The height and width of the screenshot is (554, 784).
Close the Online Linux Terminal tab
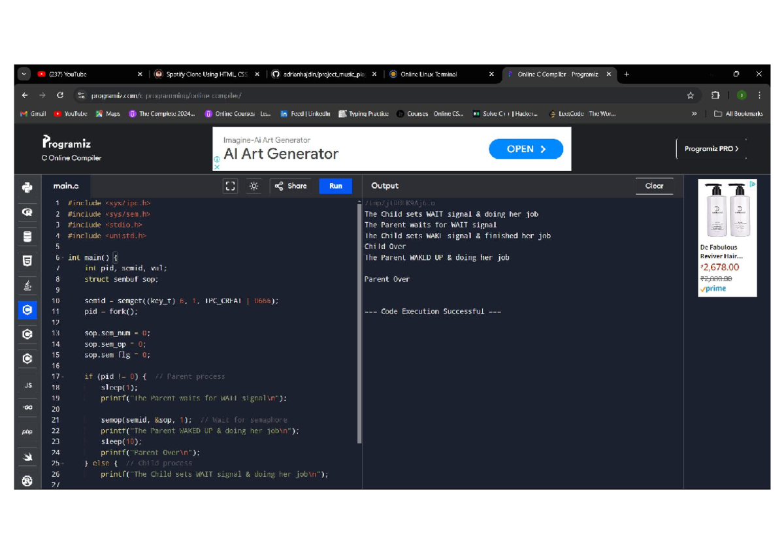click(491, 74)
